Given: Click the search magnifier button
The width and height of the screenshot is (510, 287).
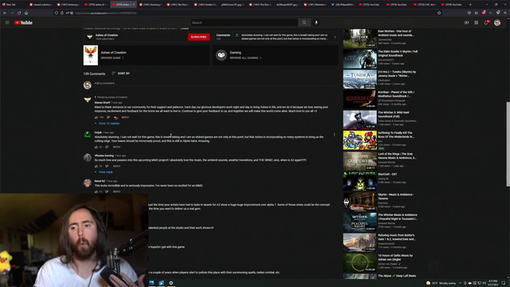Looking at the screenshot, I should 304,22.
